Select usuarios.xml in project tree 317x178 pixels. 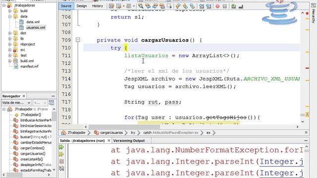(x=36, y=28)
